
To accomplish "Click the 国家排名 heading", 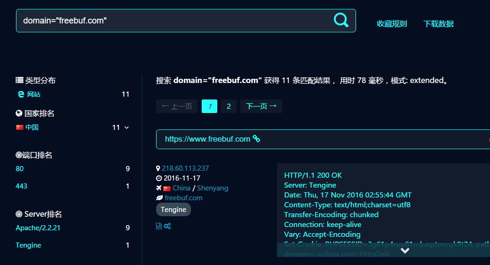I will point(35,113).
